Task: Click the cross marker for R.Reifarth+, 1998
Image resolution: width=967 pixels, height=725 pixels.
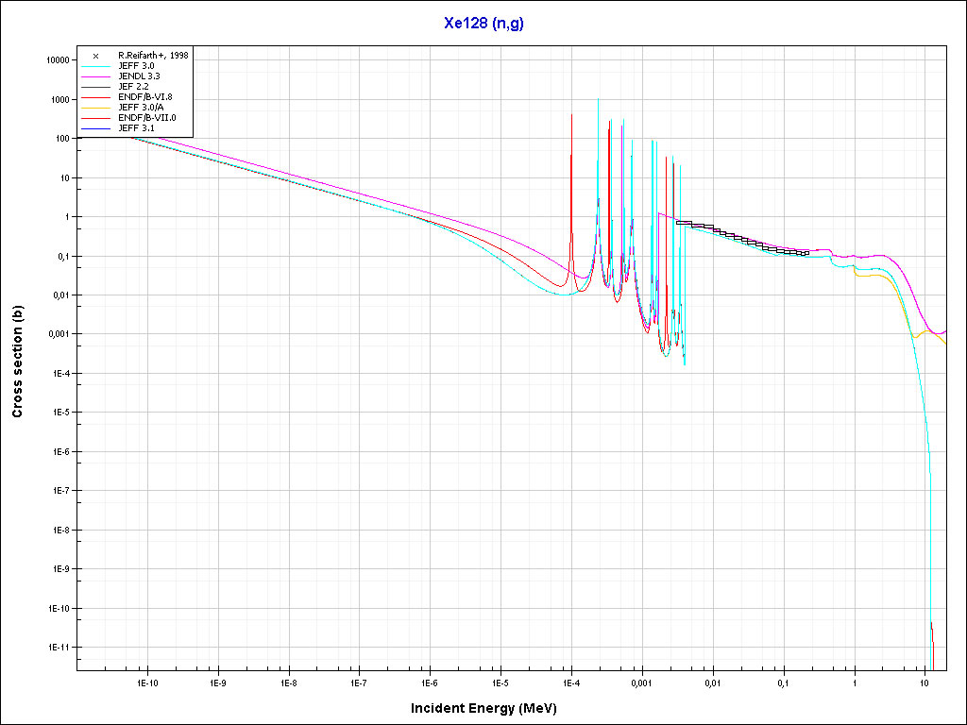Action: click(95, 56)
